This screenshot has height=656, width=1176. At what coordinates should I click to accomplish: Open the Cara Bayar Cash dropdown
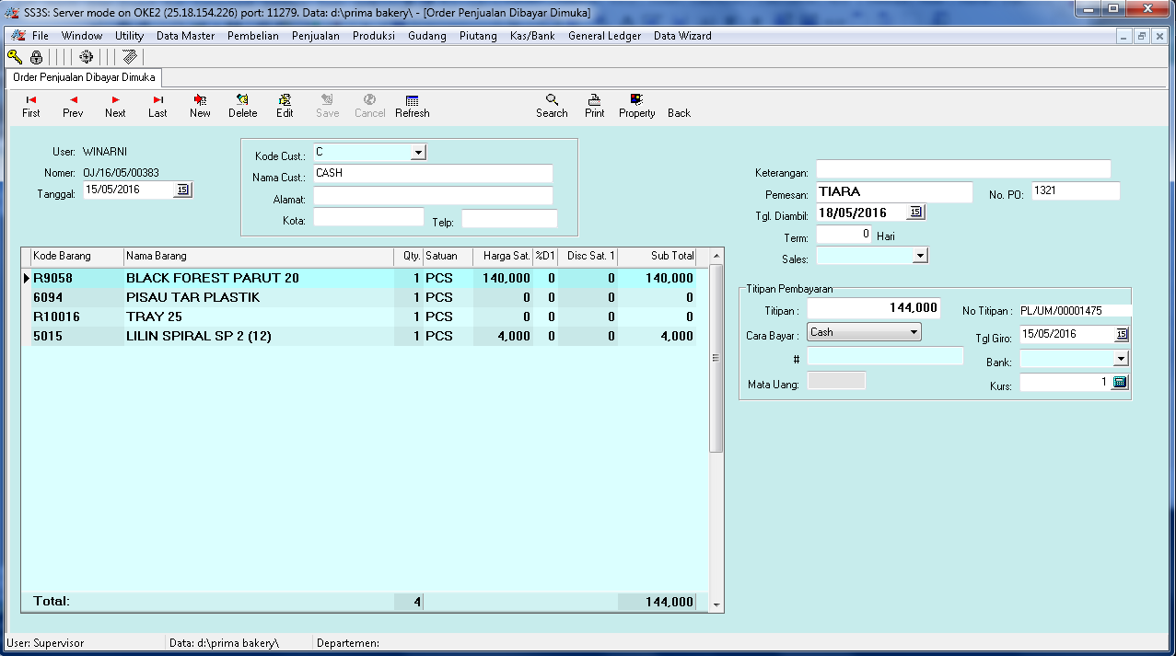(864, 332)
